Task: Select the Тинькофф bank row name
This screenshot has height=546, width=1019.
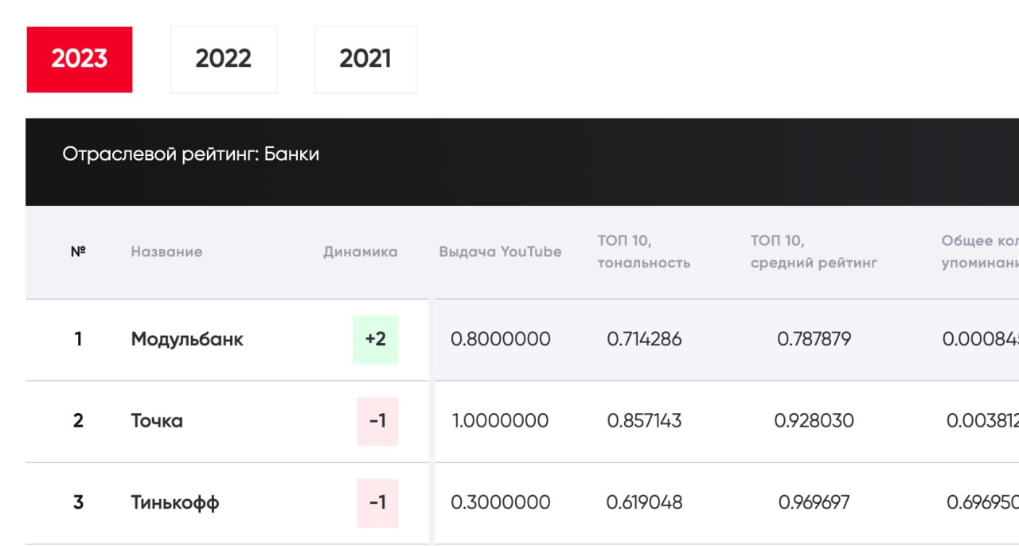Action: tap(175, 502)
